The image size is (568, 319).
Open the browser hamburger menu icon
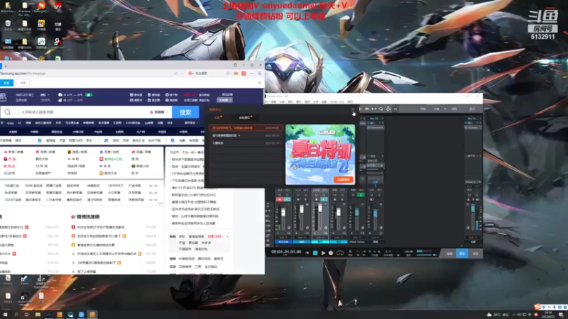(260, 74)
